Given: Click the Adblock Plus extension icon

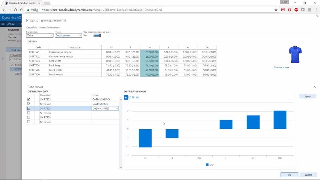Looking at the screenshot, I should coord(296,10).
